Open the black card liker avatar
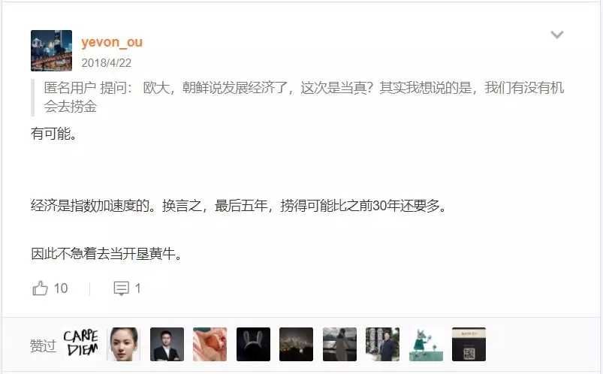Image resolution: width=603 pixels, height=374 pixels. (469, 344)
